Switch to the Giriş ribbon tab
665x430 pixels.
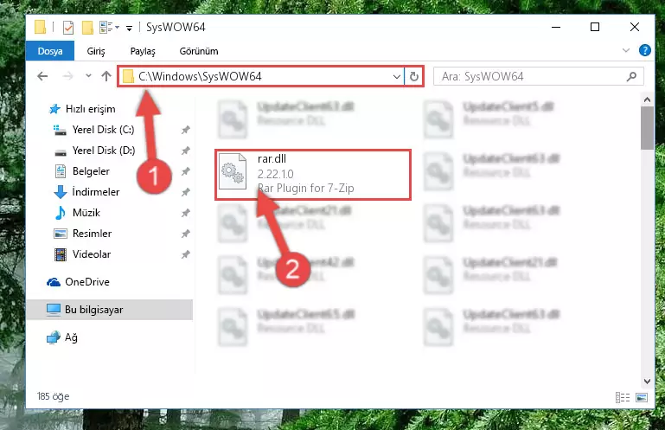tap(96, 51)
